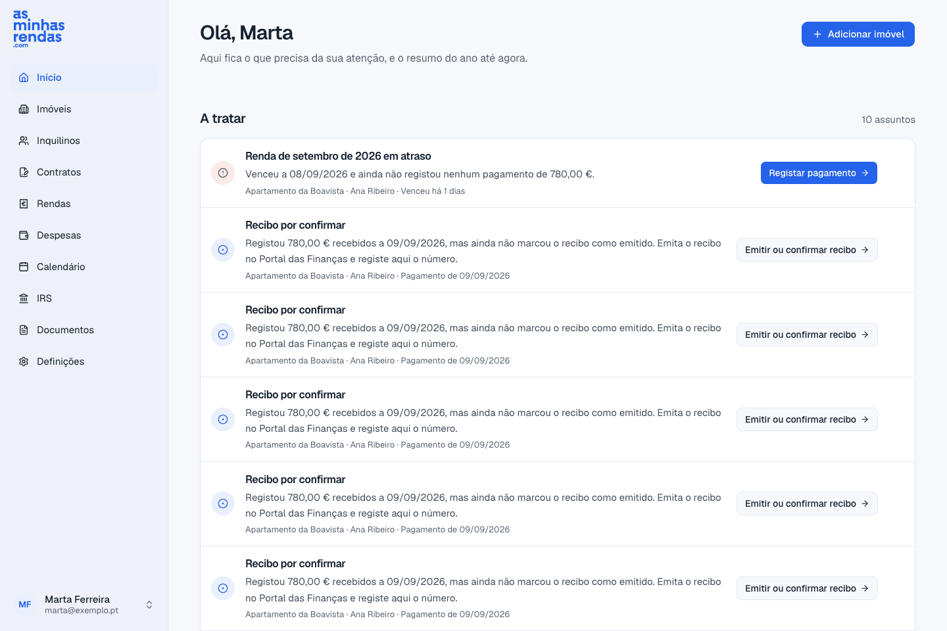Click the marta@exemplo.pt email text
This screenshot has height=631, width=947.
(x=82, y=611)
